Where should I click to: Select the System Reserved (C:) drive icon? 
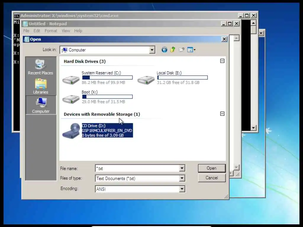[71, 80]
